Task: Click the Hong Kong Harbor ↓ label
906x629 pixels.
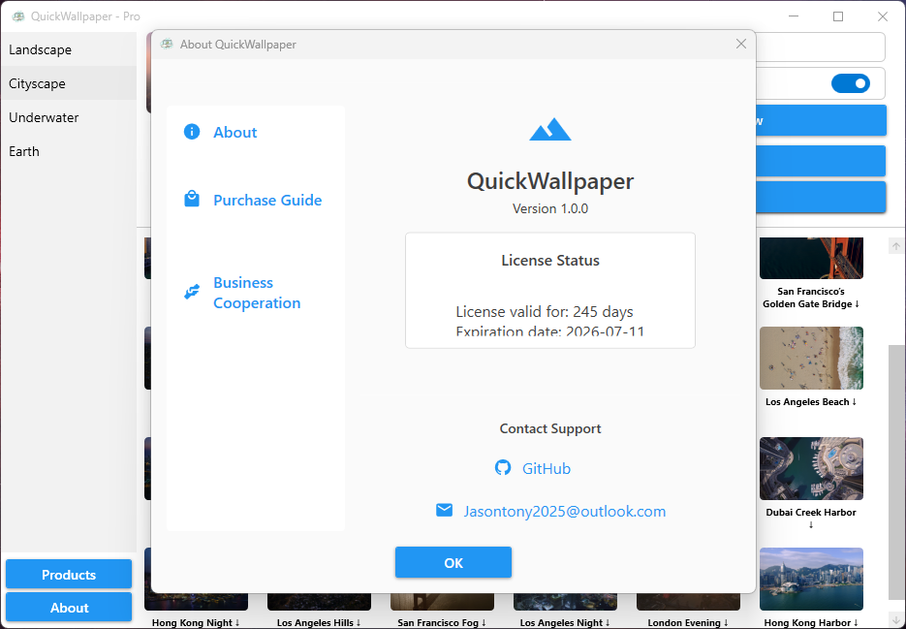Action: click(x=811, y=622)
